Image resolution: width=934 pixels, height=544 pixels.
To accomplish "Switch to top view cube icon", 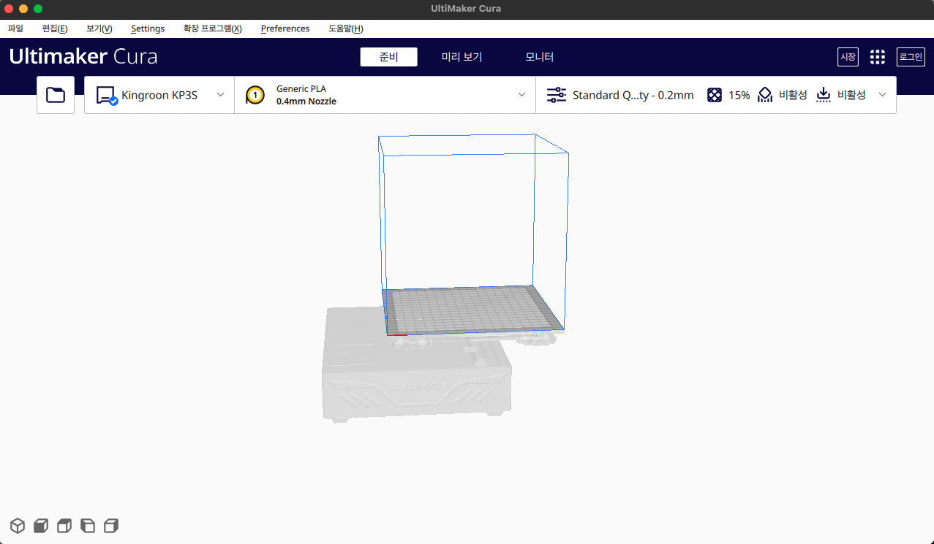I will pos(64,525).
